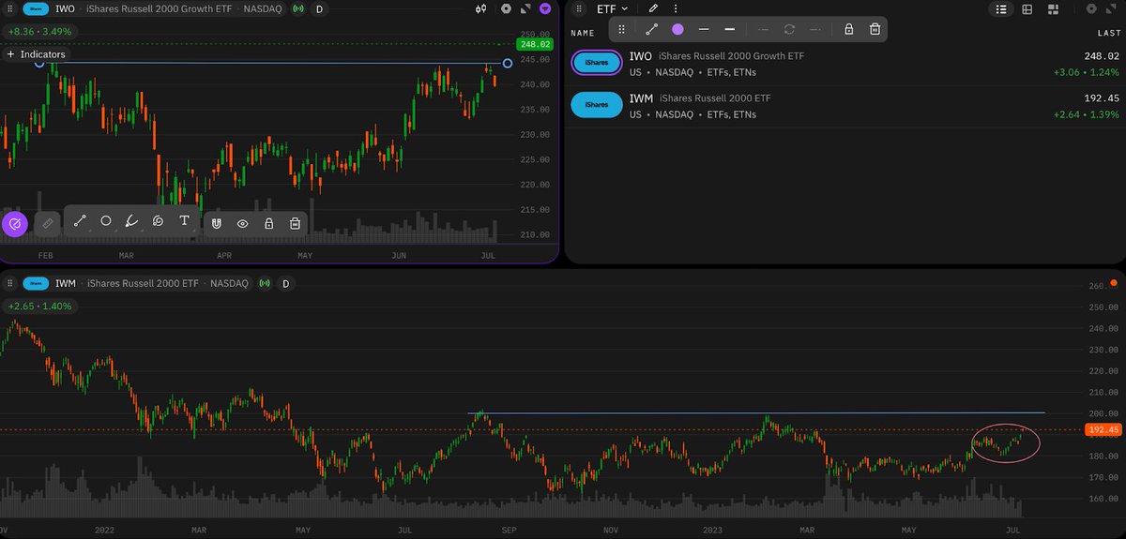Select the Text annotation tool
Viewport: 1126px width, 539px height.
click(184, 222)
